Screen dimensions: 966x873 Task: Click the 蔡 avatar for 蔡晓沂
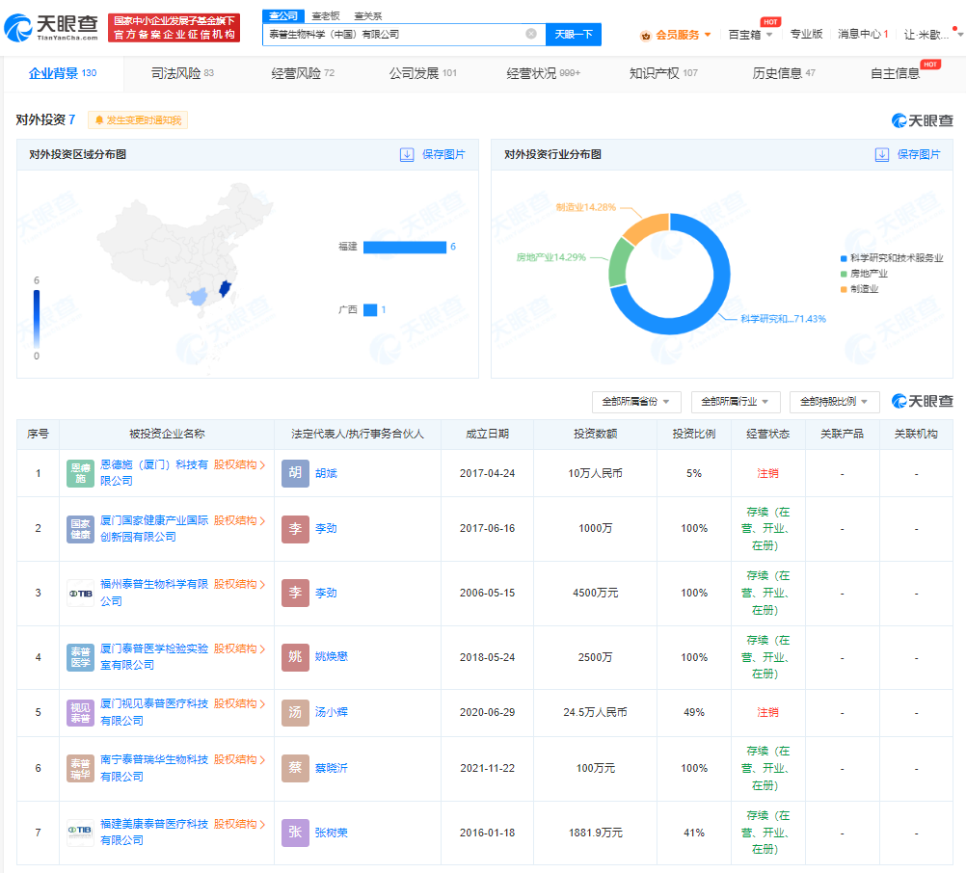(x=295, y=768)
